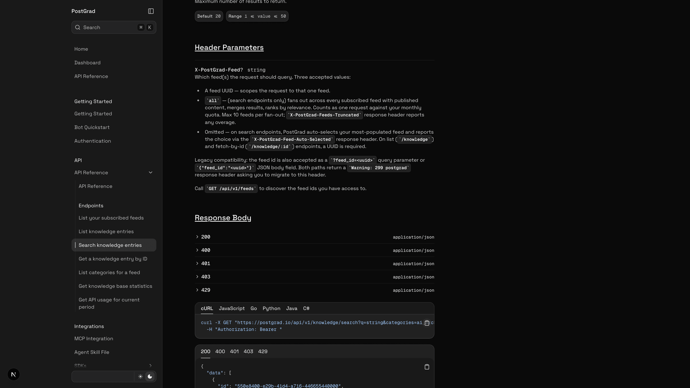Open the Header Parameters heading link

click(229, 47)
